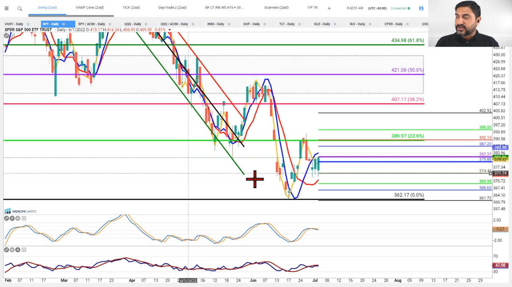
Task: Open the QQQ - Daily chart tab
Action: pos(133,24)
